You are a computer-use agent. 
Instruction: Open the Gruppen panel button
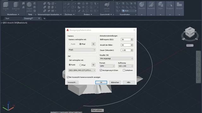[170, 8]
